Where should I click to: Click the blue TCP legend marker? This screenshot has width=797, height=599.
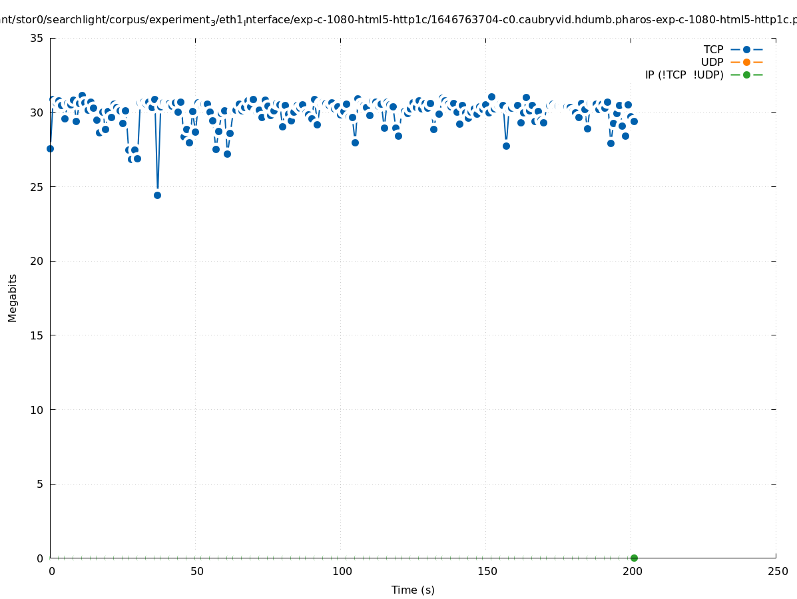point(746,49)
